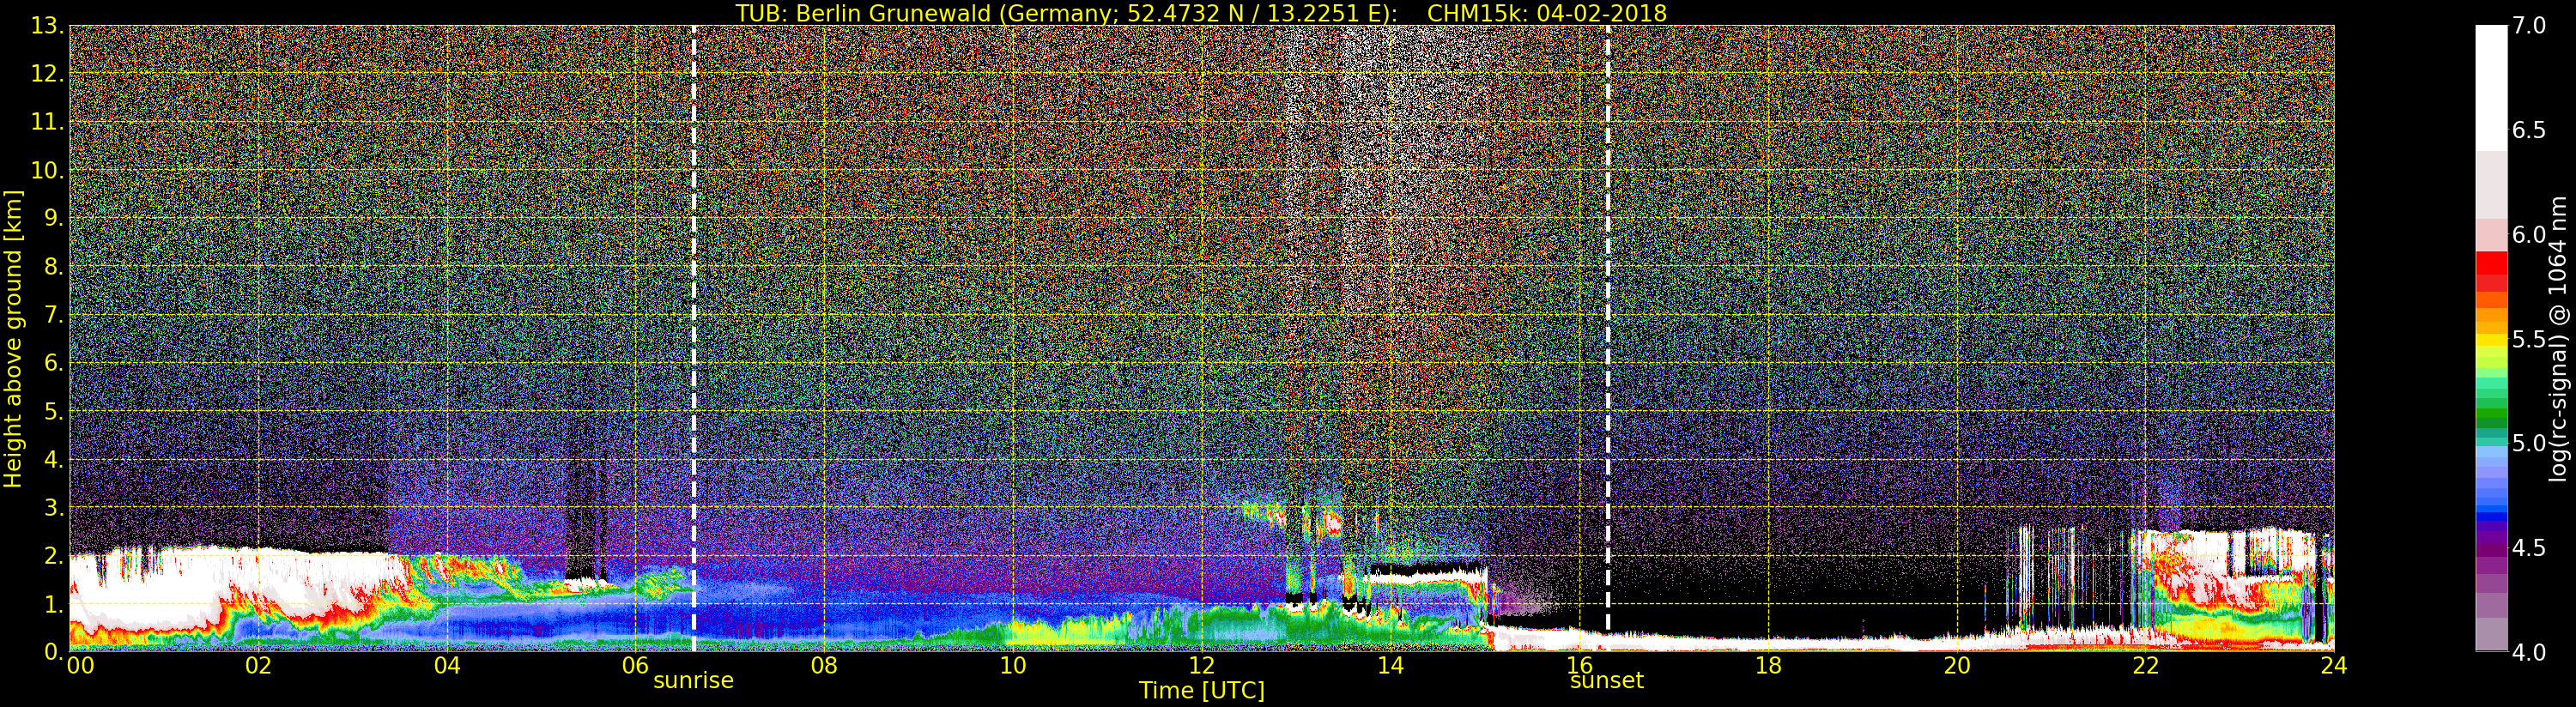Click the time tick label '06'

pyautogui.click(x=636, y=665)
